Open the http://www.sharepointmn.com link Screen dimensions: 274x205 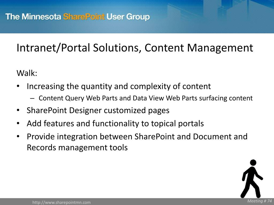[62, 202]
